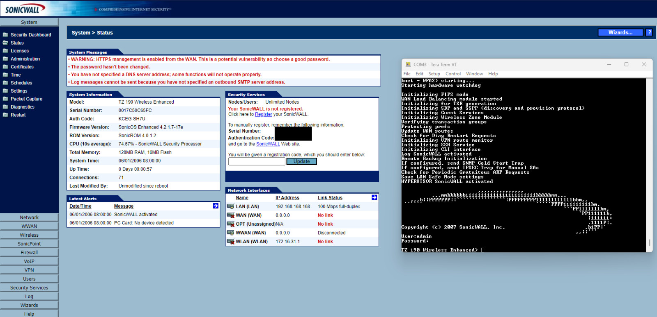Open the Packet Capture page
Image resolution: width=657 pixels, height=317 pixels.
pyautogui.click(x=26, y=99)
